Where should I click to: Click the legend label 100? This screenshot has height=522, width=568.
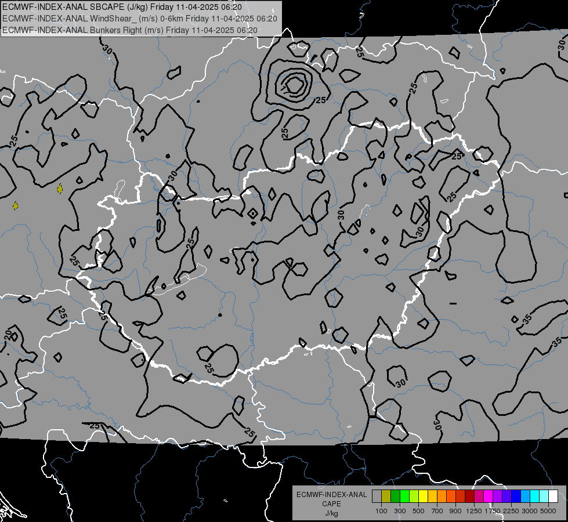pos(381,511)
